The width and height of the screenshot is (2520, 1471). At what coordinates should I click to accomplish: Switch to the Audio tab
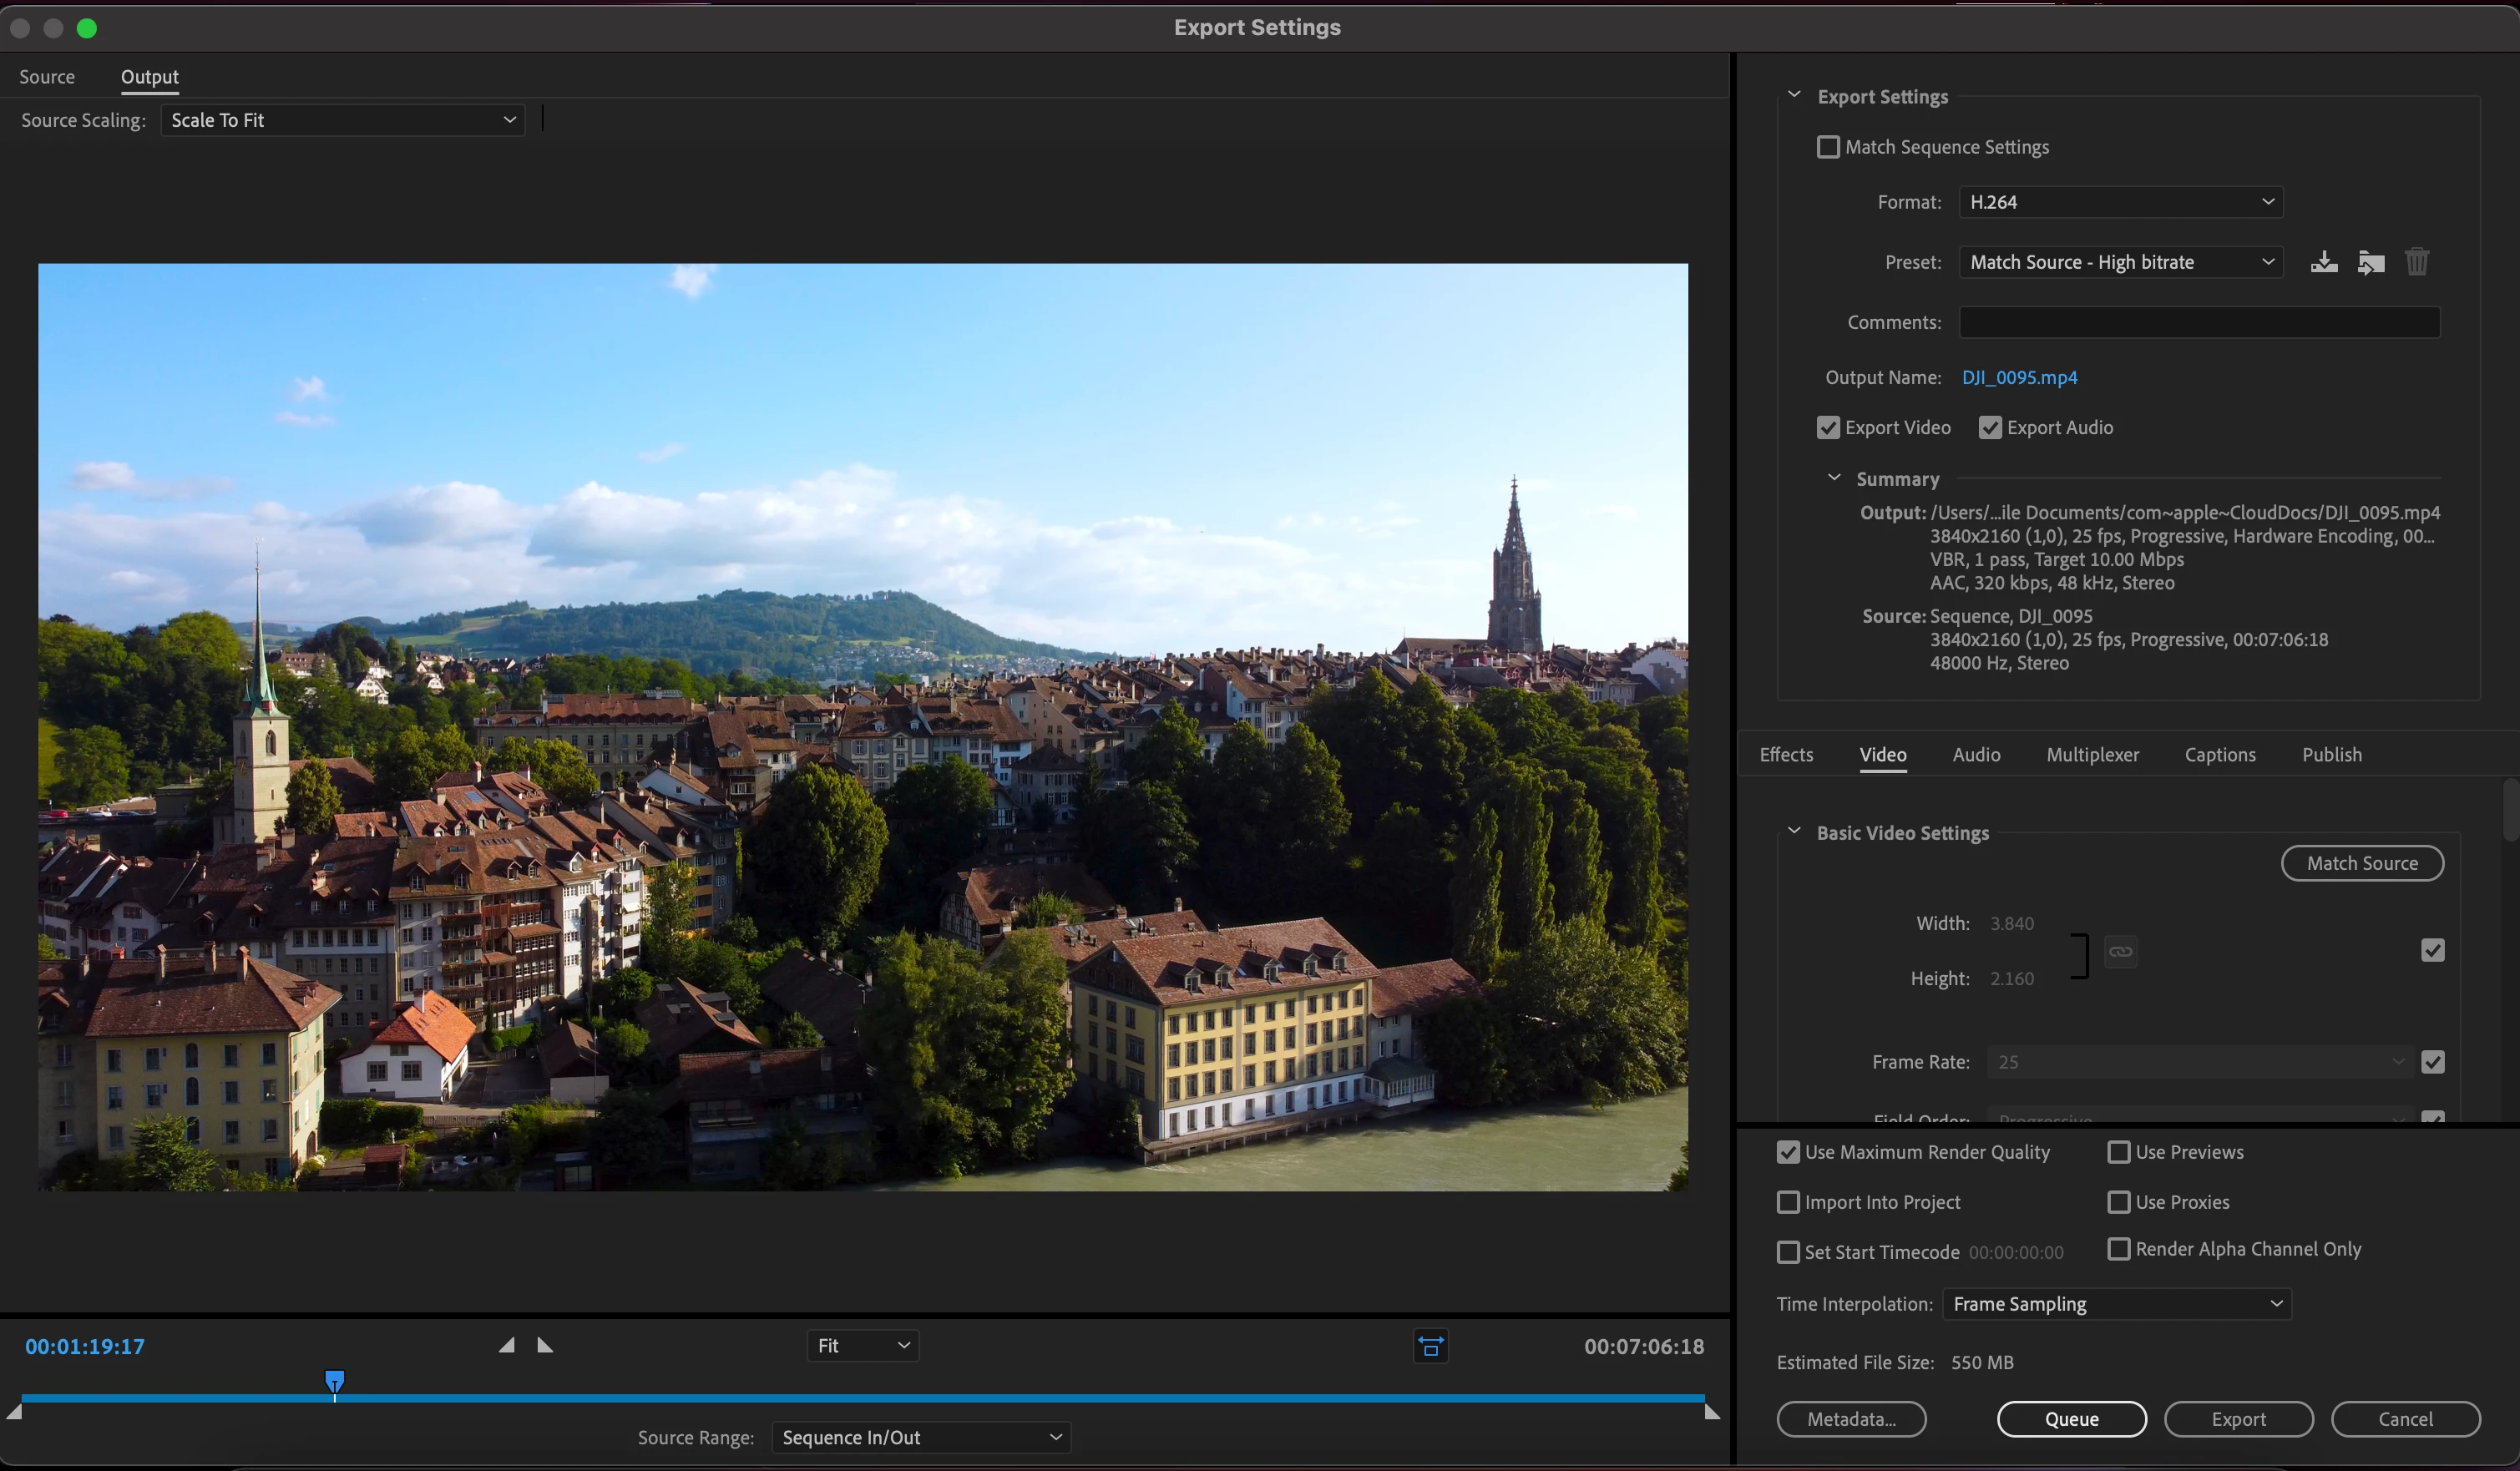tap(1976, 755)
